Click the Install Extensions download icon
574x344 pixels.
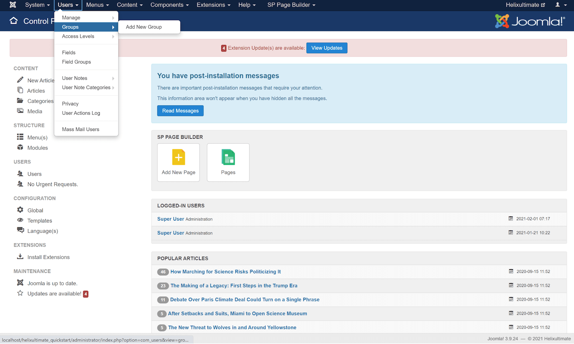(x=20, y=257)
